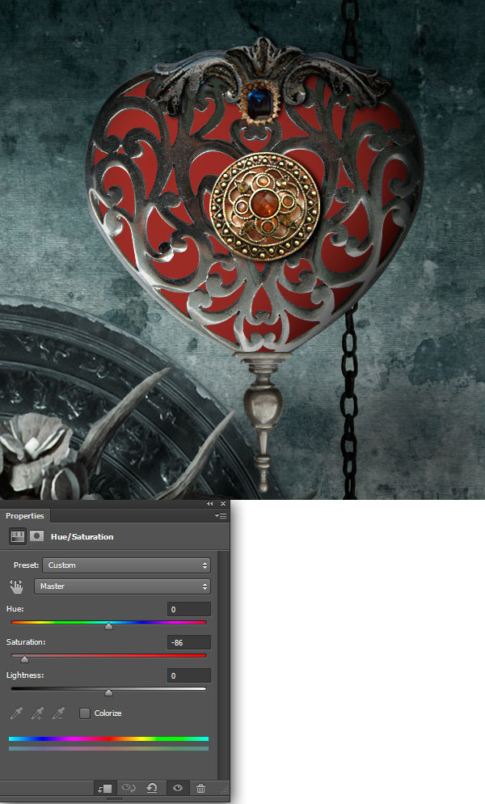Select the layer mask icon in Properties
Viewport: 485px width, 804px height.
(x=36, y=536)
